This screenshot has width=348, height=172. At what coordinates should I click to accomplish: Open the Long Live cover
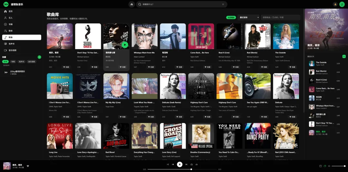60,136
